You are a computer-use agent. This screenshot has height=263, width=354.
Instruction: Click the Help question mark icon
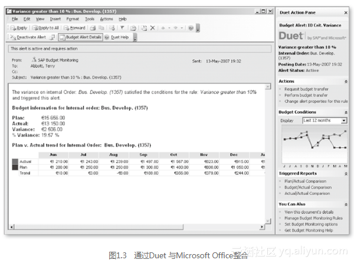[191, 28]
